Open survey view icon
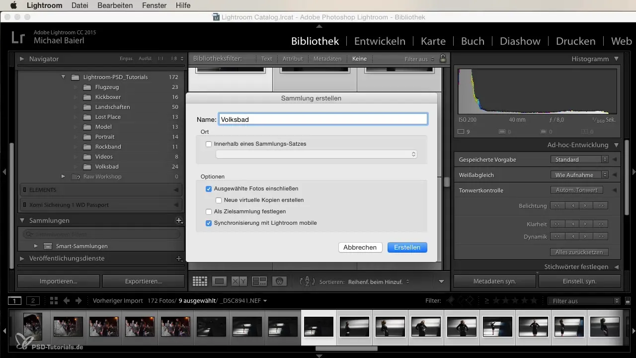Image resolution: width=636 pixels, height=358 pixels. (259, 281)
